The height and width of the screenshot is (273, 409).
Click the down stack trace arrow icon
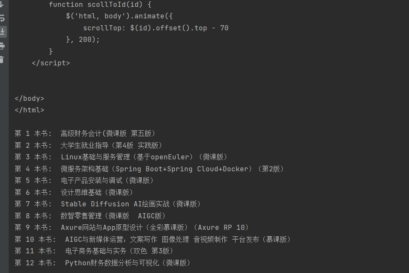click(x=2, y=5)
